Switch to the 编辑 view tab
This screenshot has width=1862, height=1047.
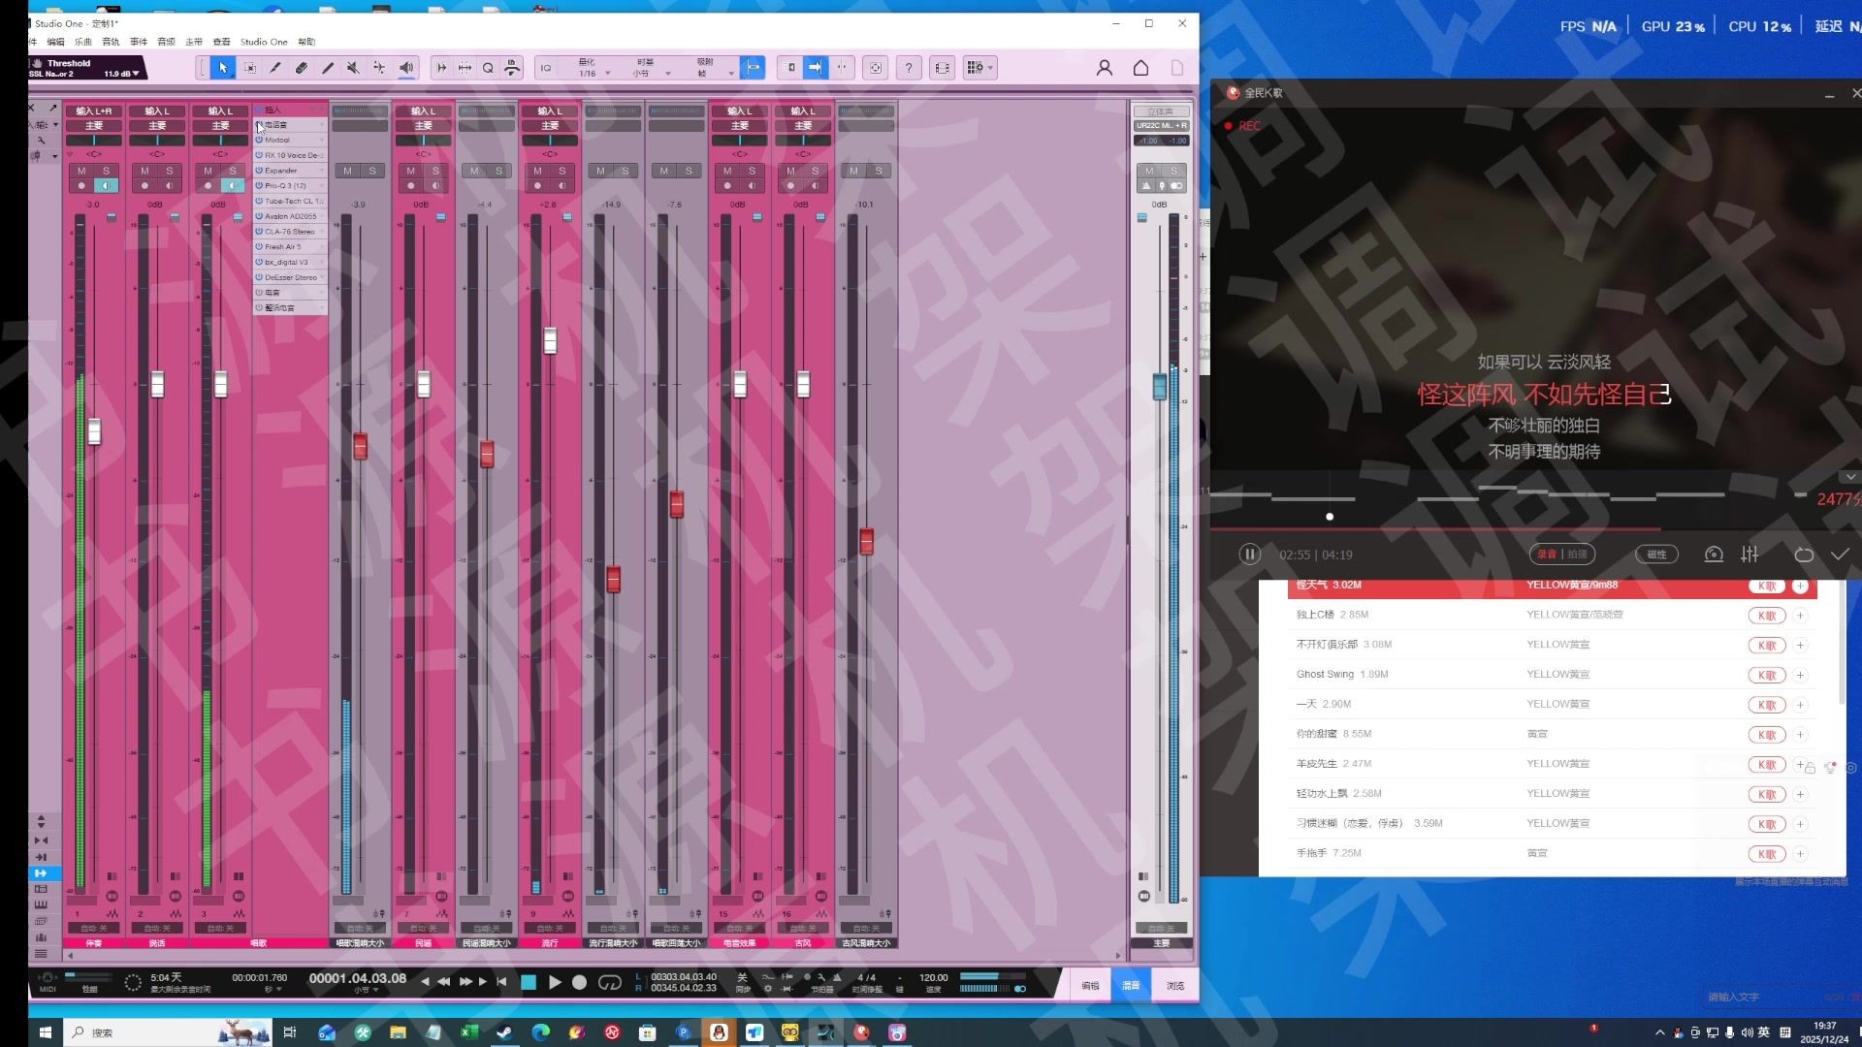(1090, 986)
